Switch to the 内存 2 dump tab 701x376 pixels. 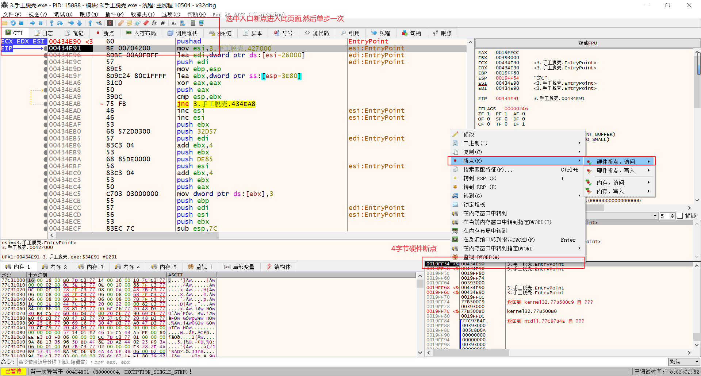click(54, 267)
